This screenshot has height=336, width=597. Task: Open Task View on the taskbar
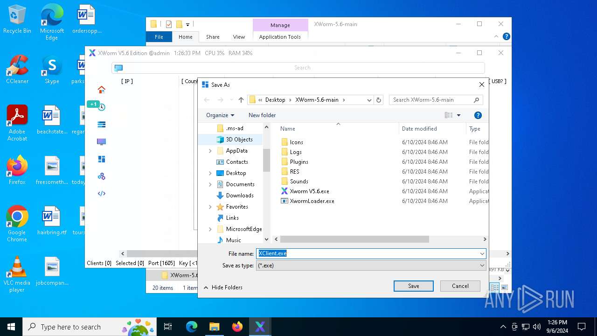(x=168, y=327)
